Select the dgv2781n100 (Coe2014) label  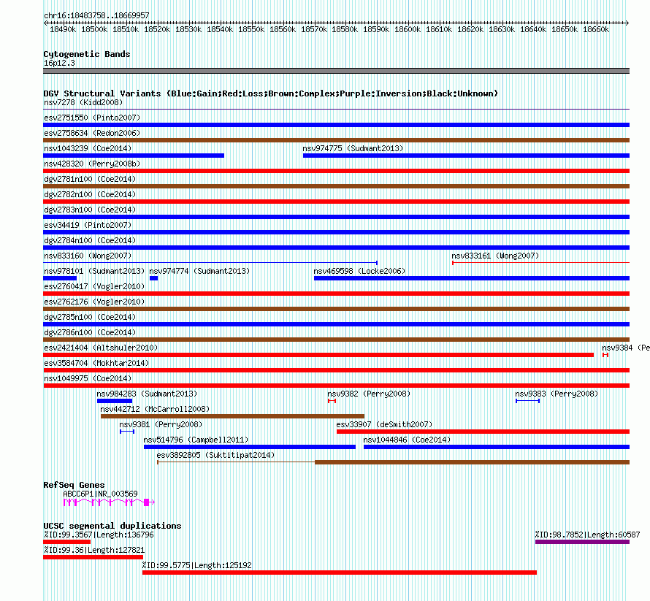(x=90, y=179)
